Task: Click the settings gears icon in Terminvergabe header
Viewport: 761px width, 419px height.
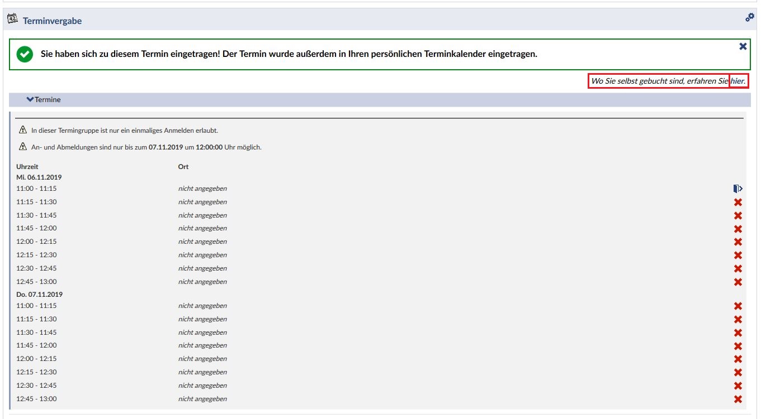Action: [750, 17]
